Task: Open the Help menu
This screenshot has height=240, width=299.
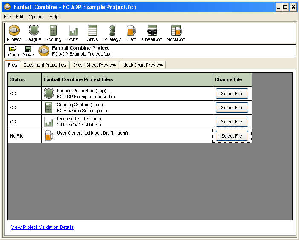Action: [x=54, y=17]
